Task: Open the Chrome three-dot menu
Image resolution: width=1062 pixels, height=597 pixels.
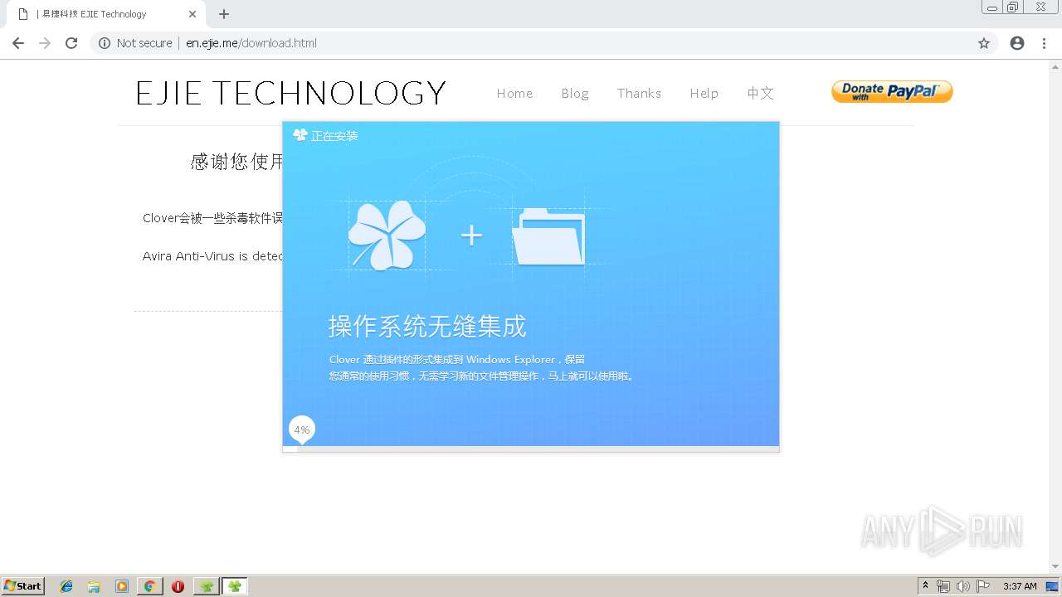Action: 1044,43
